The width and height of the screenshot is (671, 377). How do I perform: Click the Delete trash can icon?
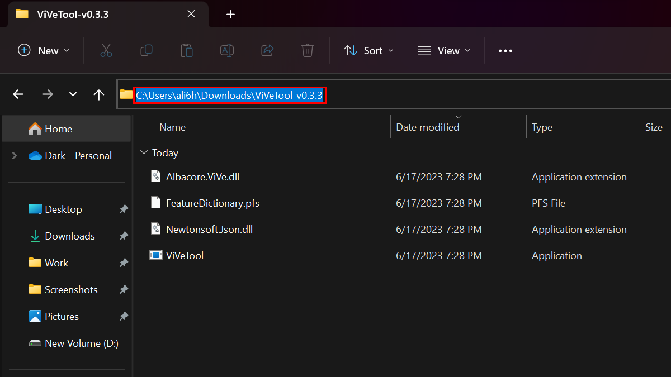307,50
